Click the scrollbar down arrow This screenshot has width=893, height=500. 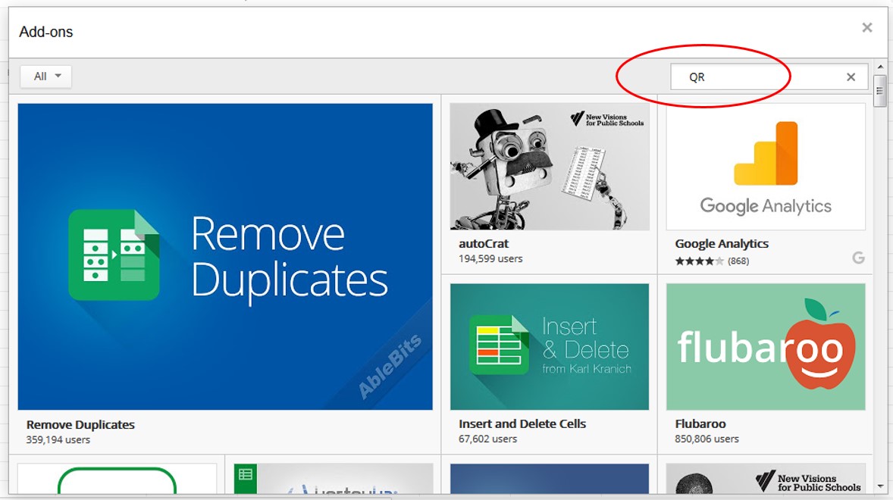[x=880, y=487]
